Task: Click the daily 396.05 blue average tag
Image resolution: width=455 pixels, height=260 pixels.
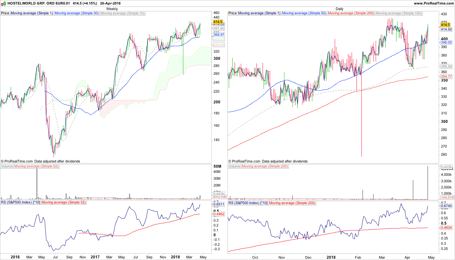Action: (446, 43)
